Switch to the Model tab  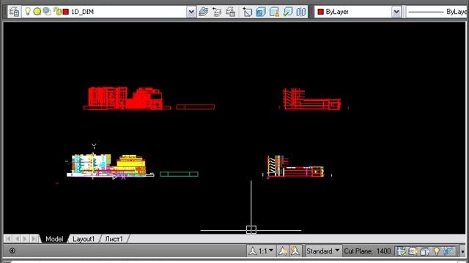pyautogui.click(x=54, y=239)
